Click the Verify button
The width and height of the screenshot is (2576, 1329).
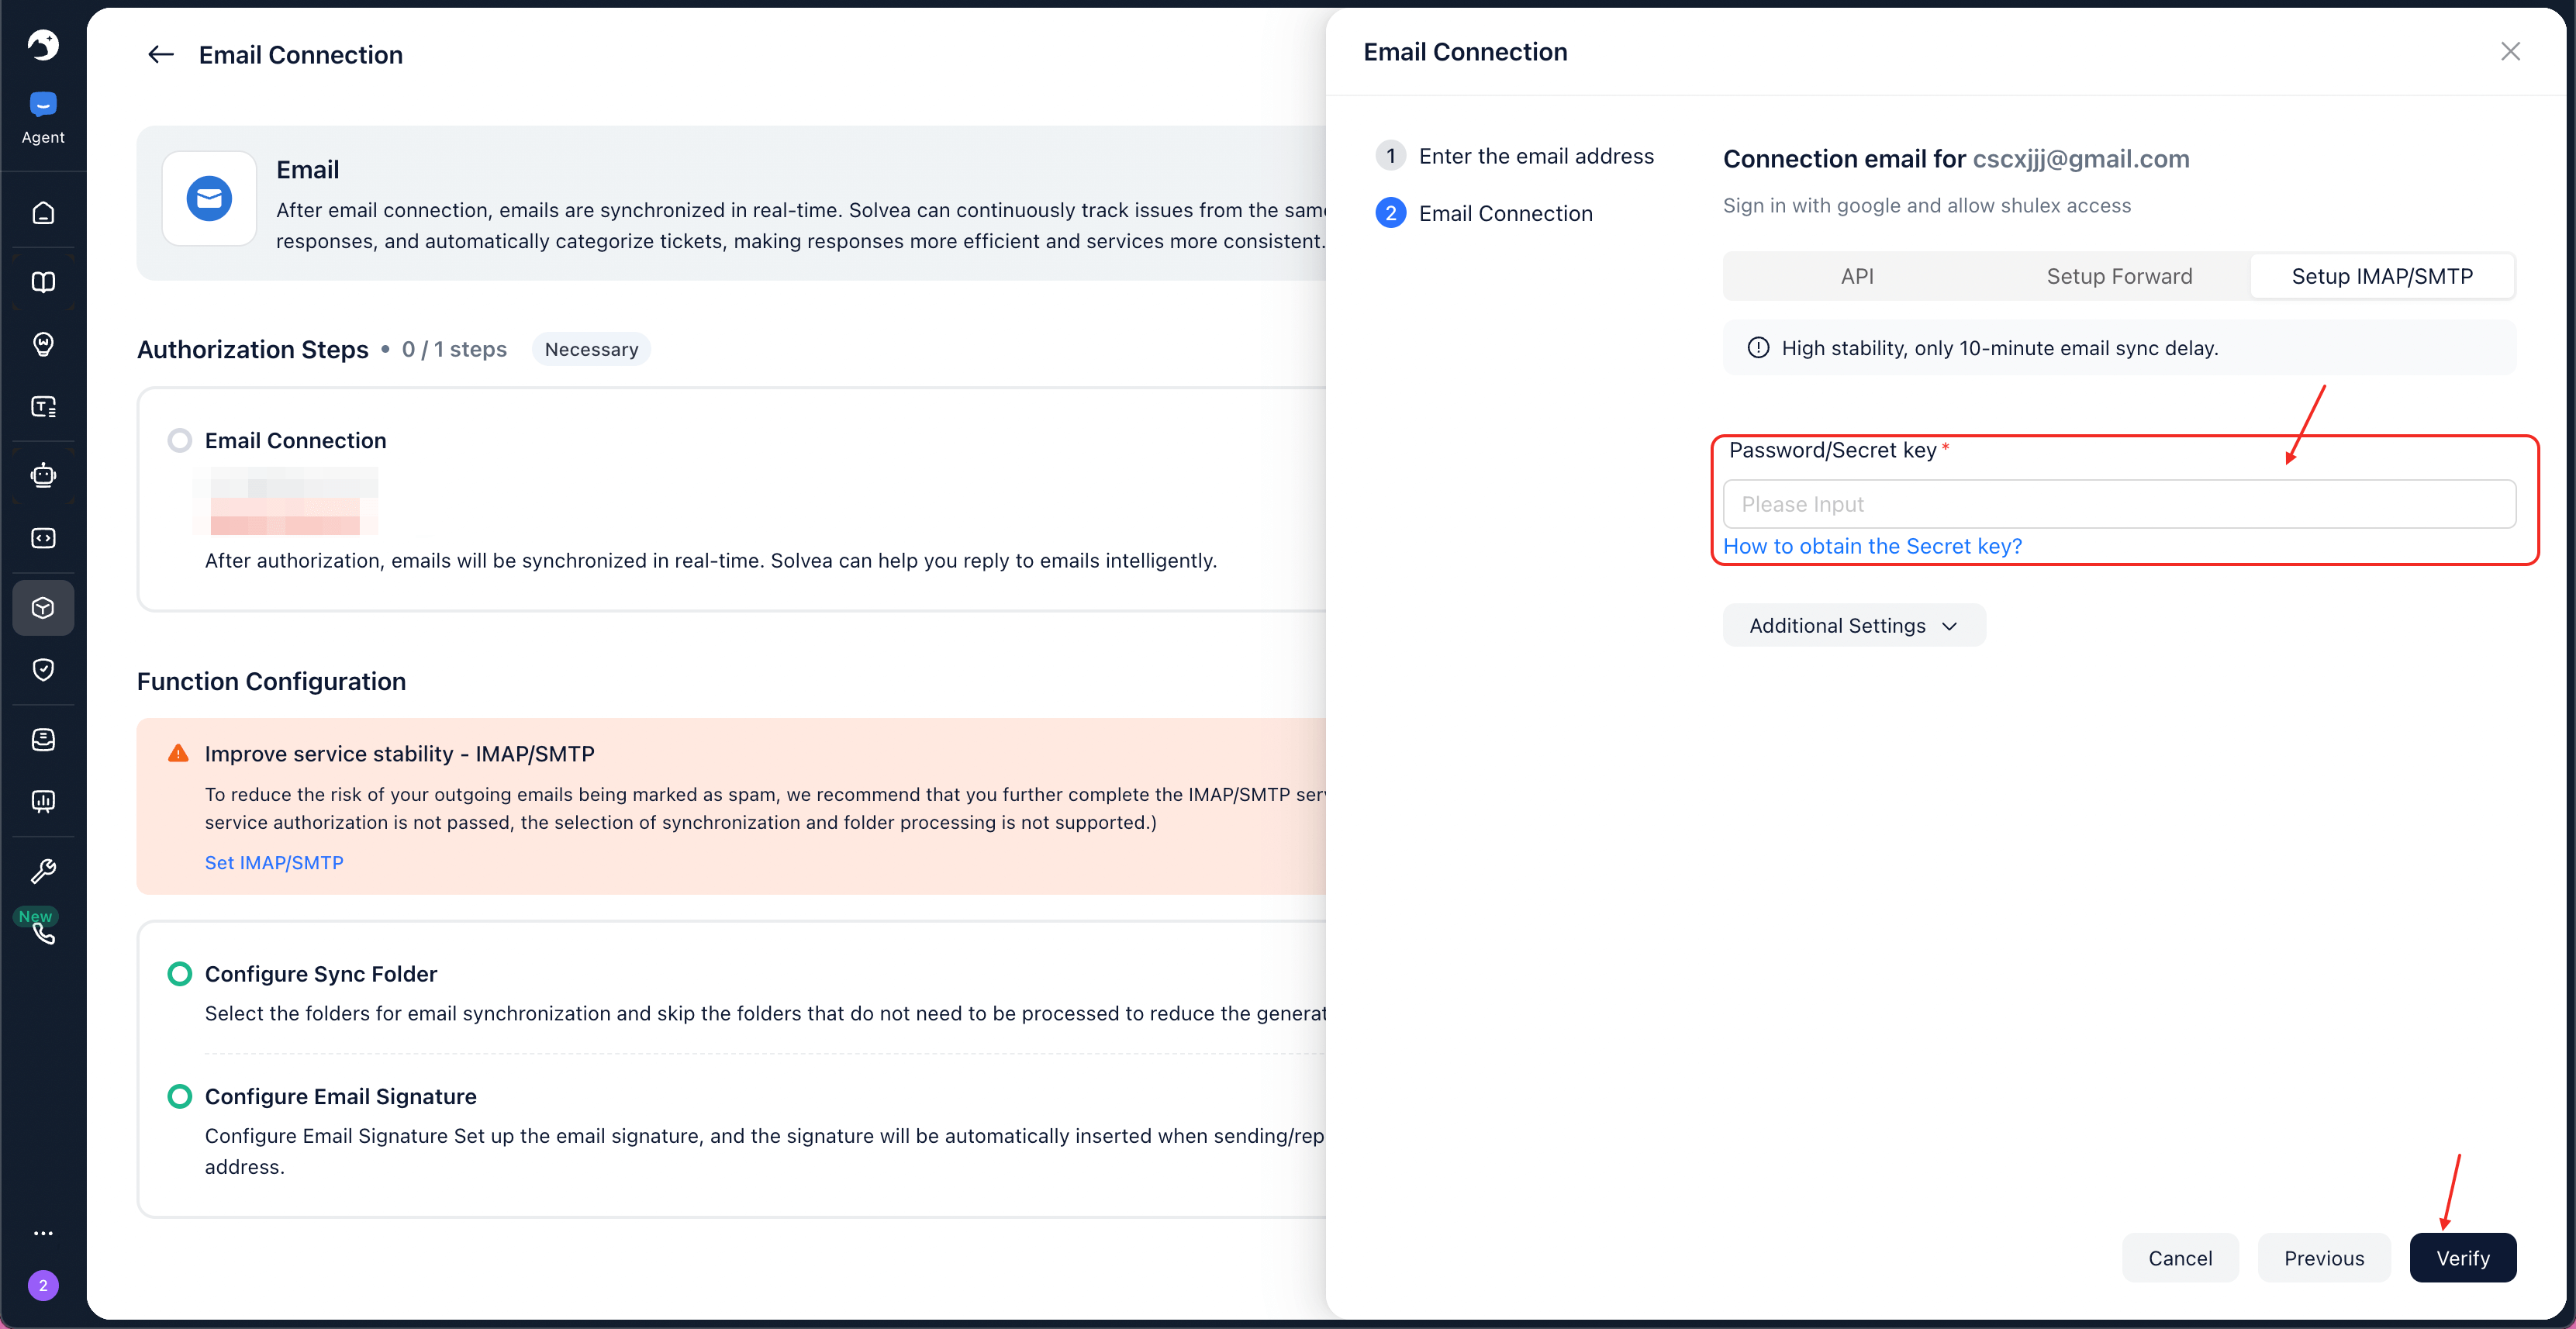pos(2462,1258)
